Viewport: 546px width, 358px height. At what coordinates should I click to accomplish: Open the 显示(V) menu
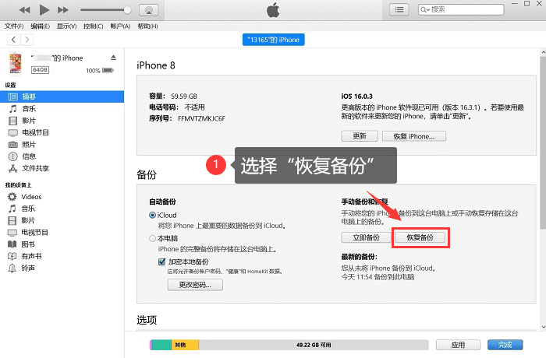66,26
